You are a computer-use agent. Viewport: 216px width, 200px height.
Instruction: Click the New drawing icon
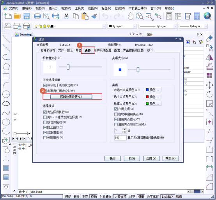tap(8, 16)
